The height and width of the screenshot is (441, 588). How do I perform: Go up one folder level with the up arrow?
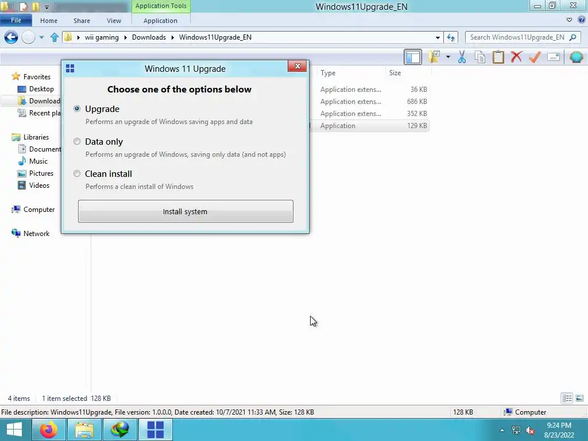tap(55, 37)
